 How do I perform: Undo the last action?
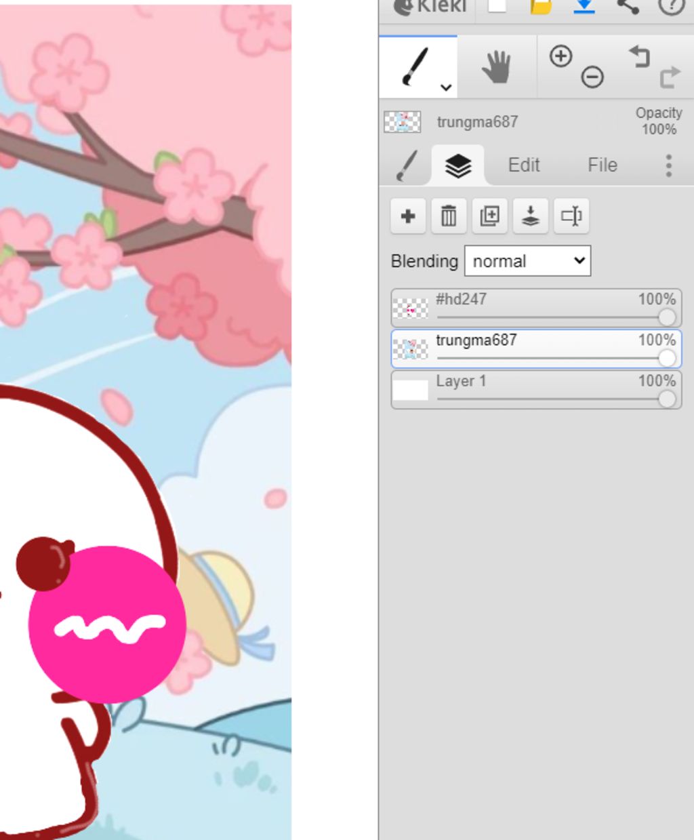point(638,57)
